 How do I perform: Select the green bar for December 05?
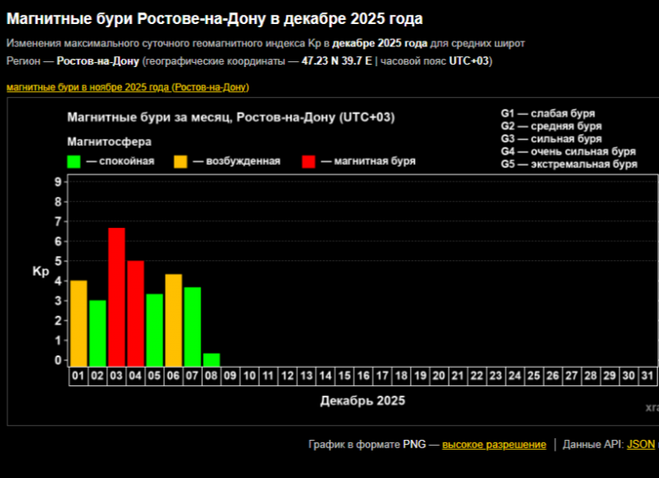155,330
